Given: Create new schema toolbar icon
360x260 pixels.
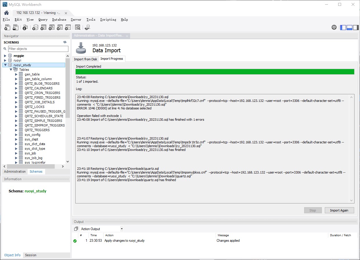Looking at the screenshot, I should click(x=35, y=27).
